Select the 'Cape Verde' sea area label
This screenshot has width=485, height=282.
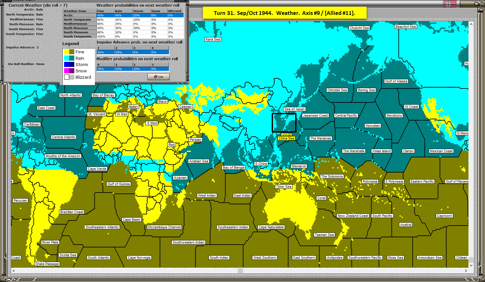[97, 169]
